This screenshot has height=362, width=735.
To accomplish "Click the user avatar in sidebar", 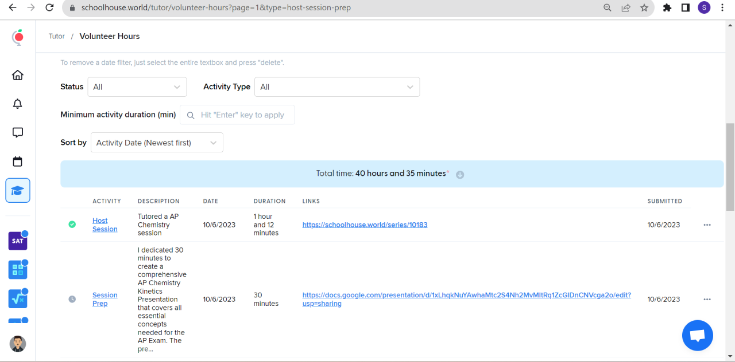I will (18, 344).
